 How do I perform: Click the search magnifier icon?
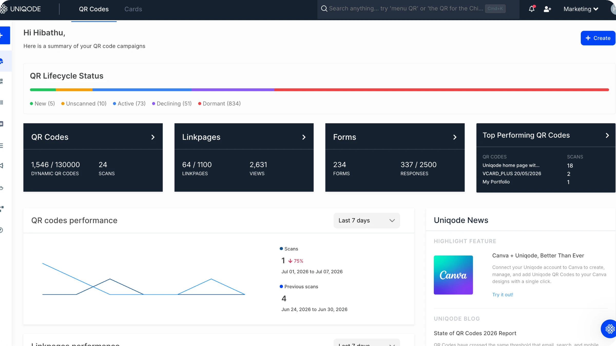tap(324, 8)
